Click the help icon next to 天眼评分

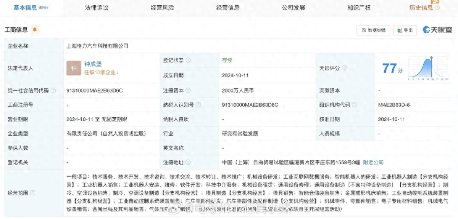(x=344, y=68)
